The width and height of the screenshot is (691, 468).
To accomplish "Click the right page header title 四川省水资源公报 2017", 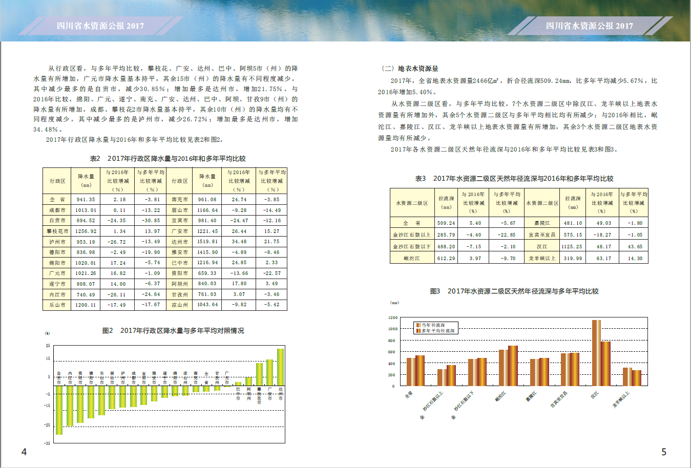I will (x=589, y=26).
